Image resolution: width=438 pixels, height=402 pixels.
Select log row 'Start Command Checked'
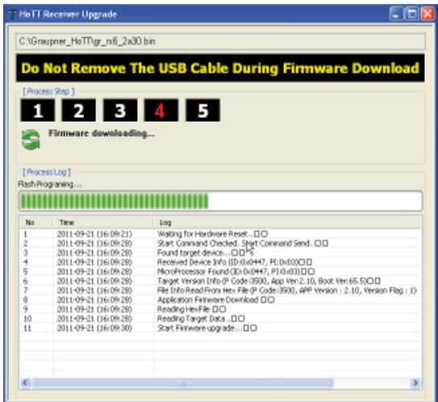tap(221, 244)
